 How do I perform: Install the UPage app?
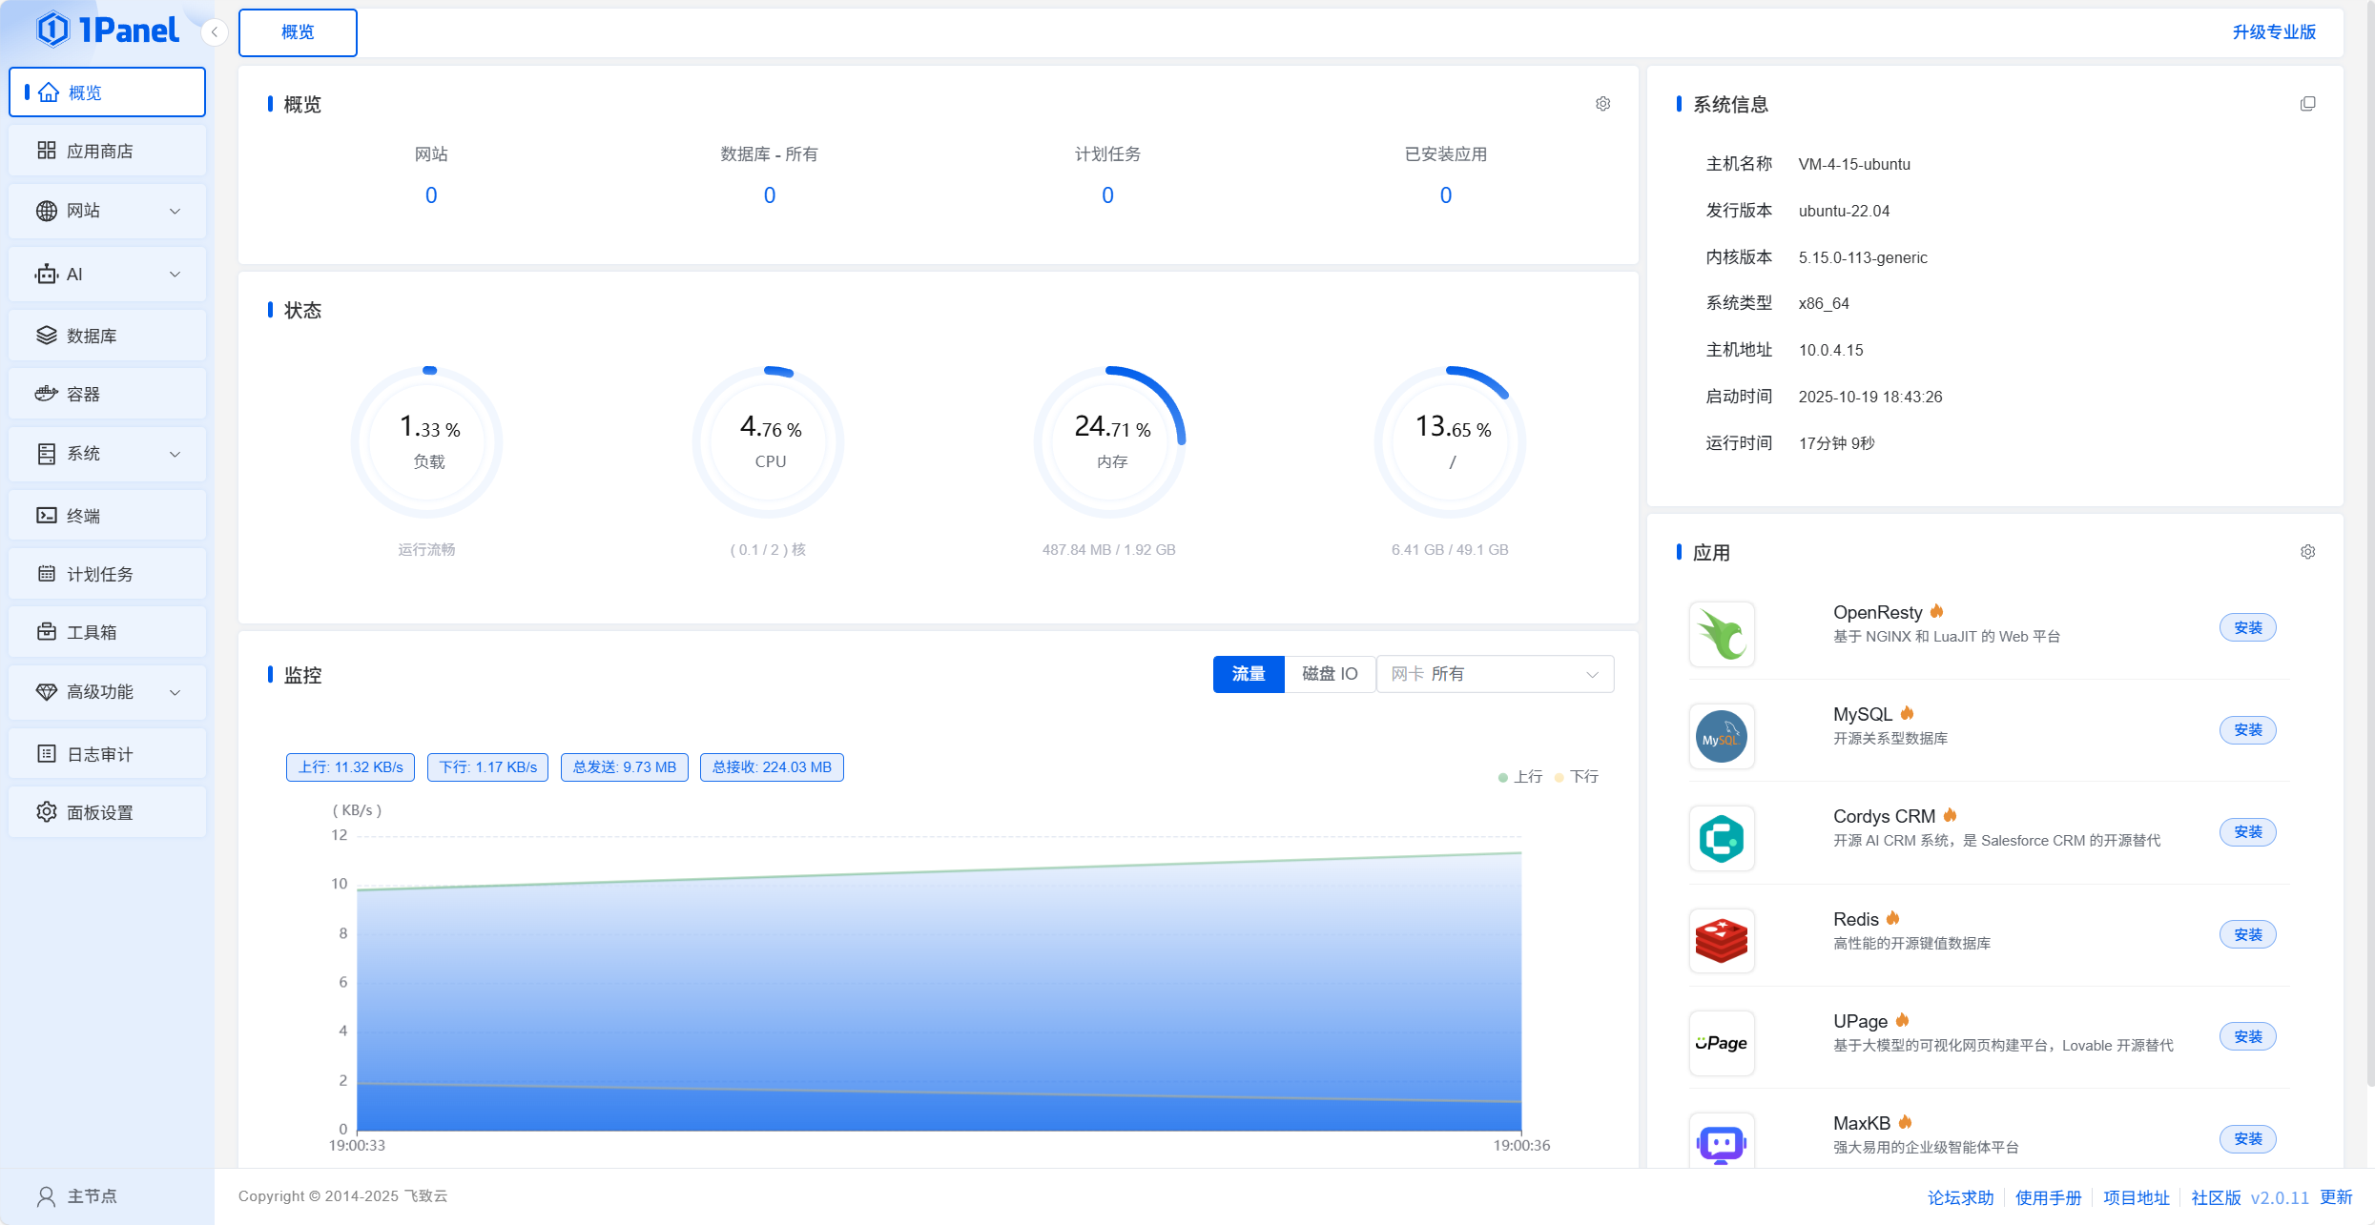[2247, 1036]
